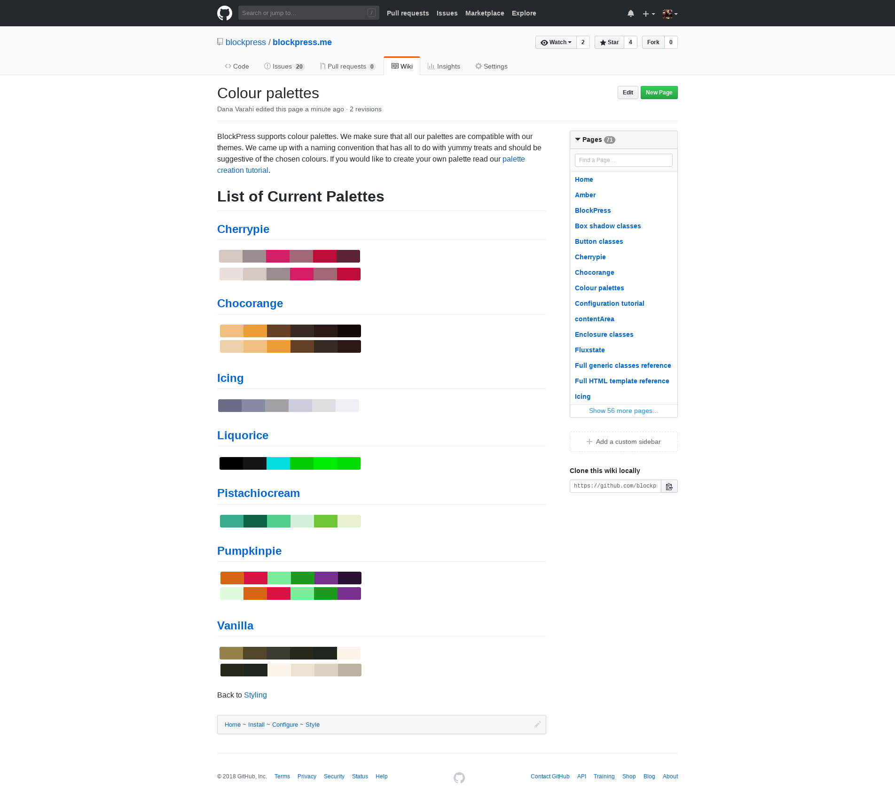This screenshot has height=807, width=895.
Task: Click the watchers count of 2
Action: (583, 42)
